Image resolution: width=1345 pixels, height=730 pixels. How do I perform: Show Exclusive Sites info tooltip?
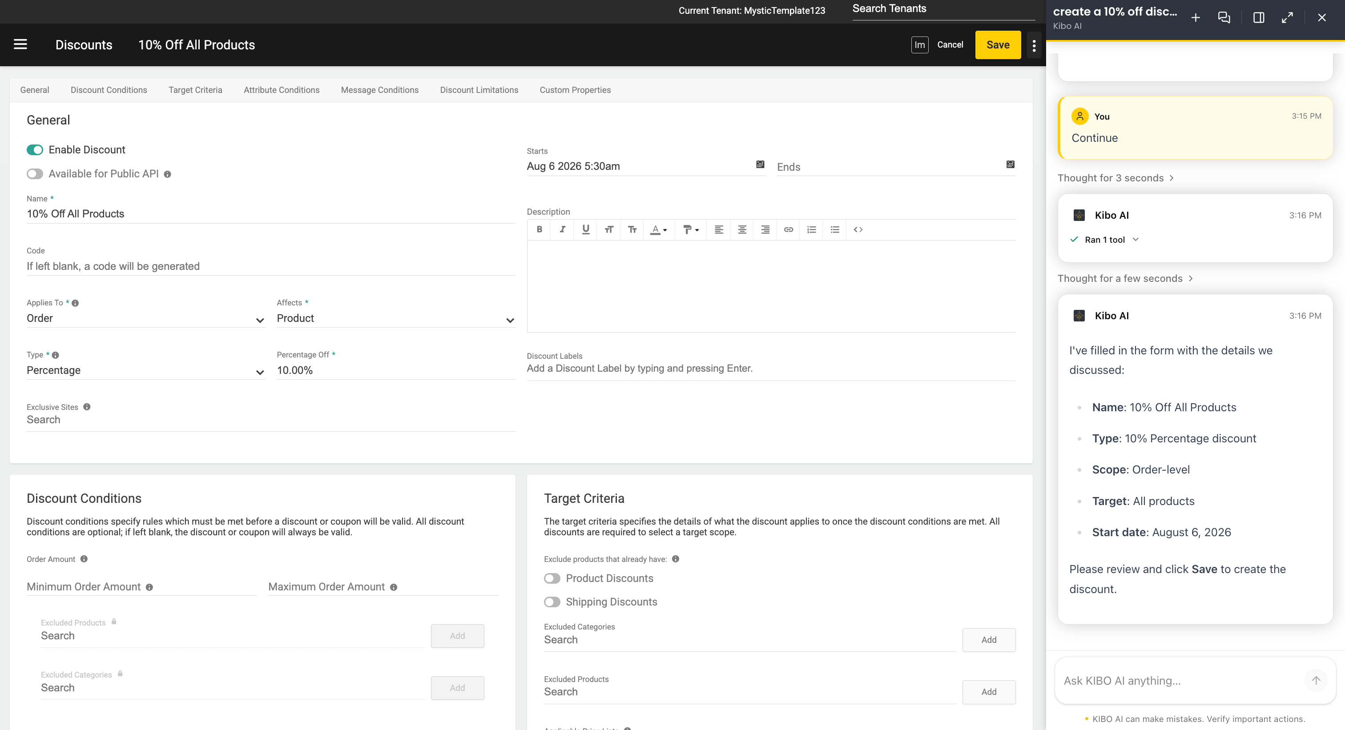[x=87, y=407]
